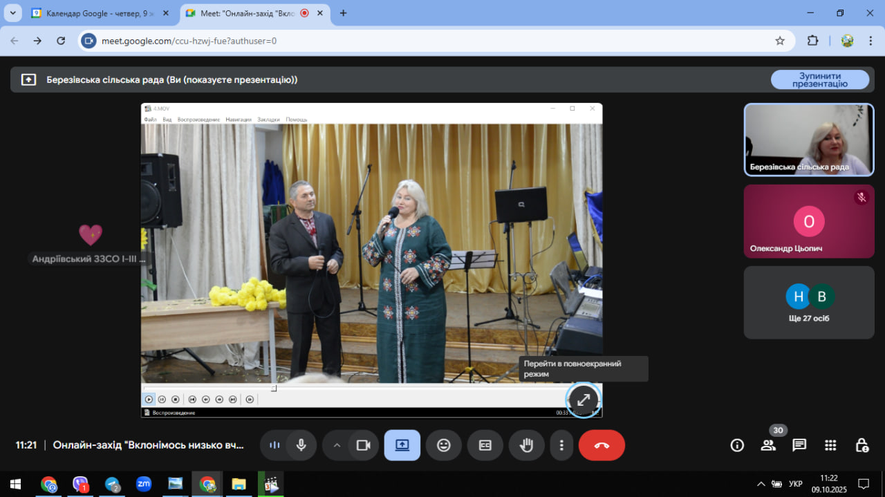The width and height of the screenshot is (885, 497).
Task: Click Зупинити презентацію button
Action: pos(820,79)
